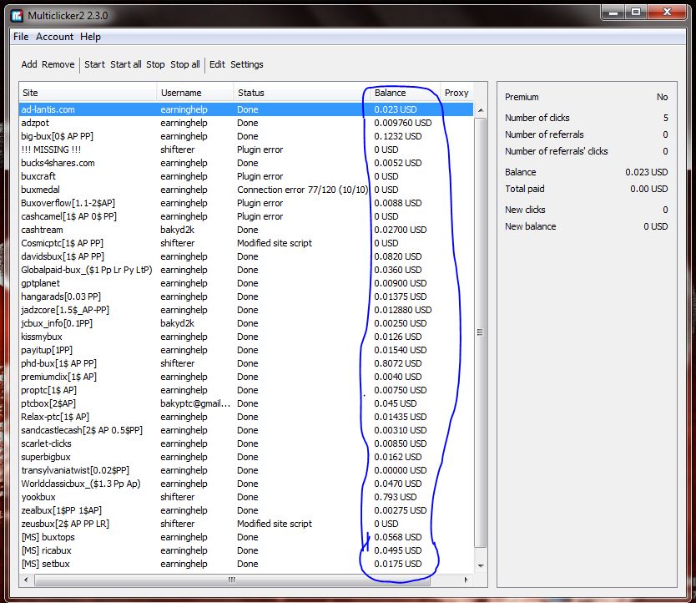Select the buxmedal row

click(x=246, y=190)
